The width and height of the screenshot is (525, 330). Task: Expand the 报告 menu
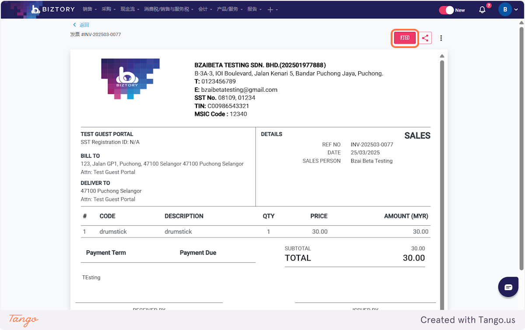(x=254, y=9)
